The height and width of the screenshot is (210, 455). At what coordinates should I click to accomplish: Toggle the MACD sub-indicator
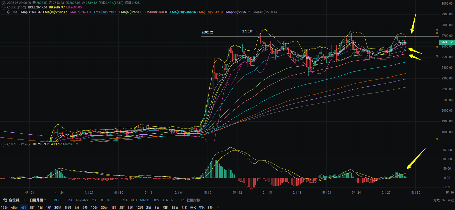144,200
